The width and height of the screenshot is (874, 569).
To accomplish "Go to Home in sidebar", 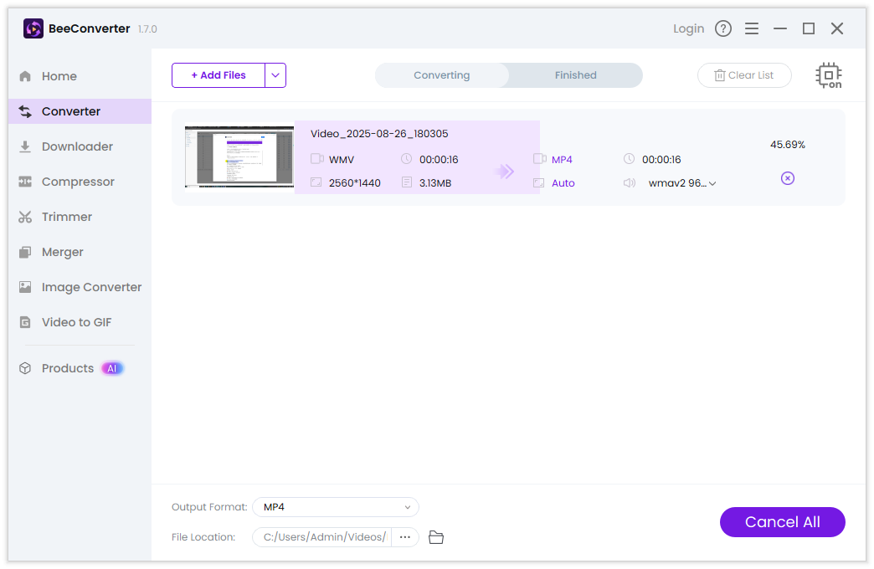I will (59, 76).
